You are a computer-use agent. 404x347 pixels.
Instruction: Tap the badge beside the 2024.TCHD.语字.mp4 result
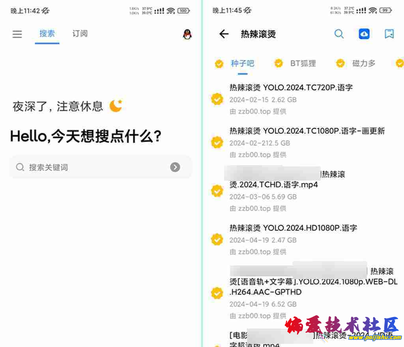pyautogui.click(x=217, y=191)
